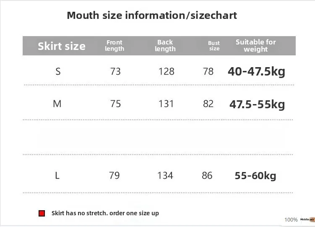Click the bust size value 82
Viewport: 315px width, 227px height.
(x=208, y=104)
